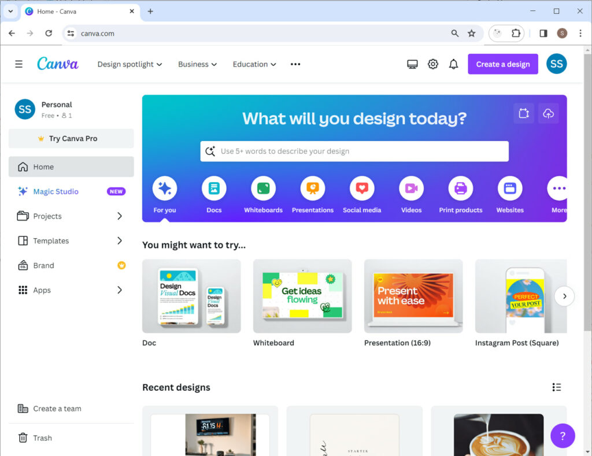Click the upload icon in the banner
592x456 pixels.
tap(549, 113)
